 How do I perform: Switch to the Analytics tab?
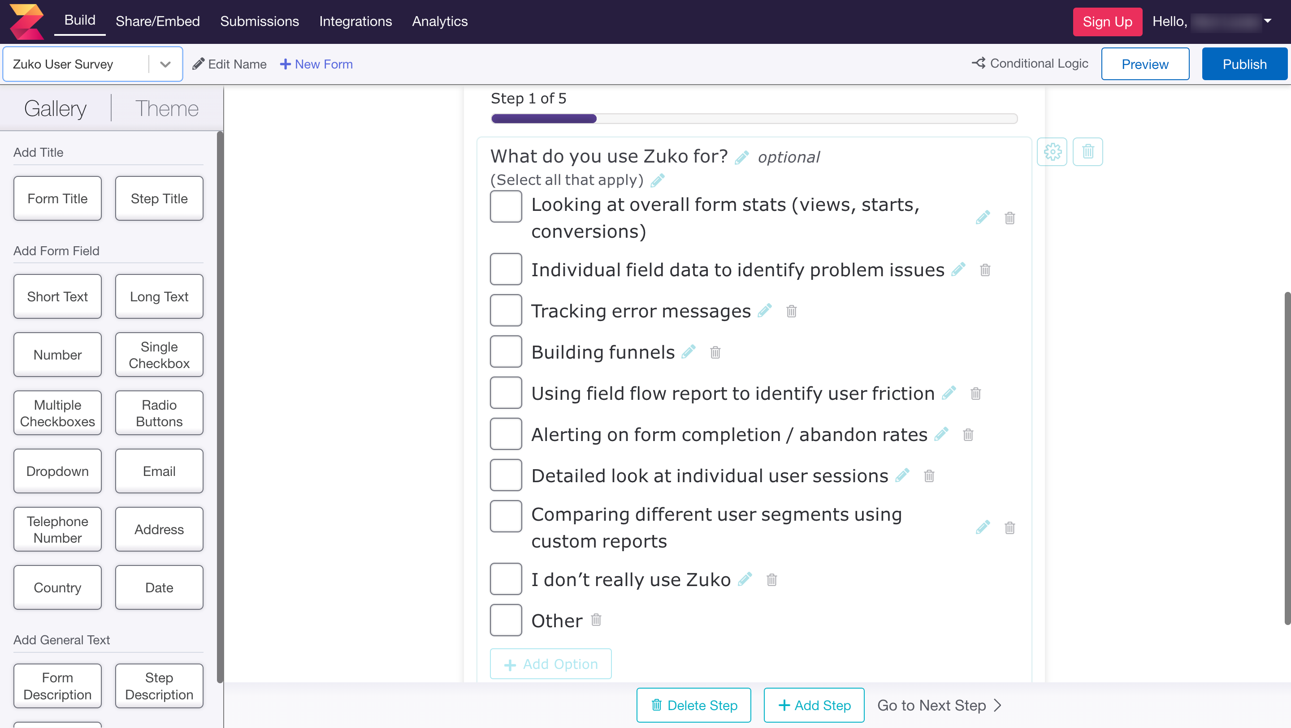click(439, 21)
